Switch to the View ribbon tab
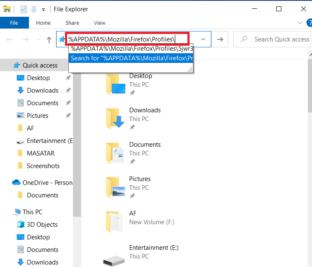Viewport: 312px width, 267px height. (x=99, y=23)
